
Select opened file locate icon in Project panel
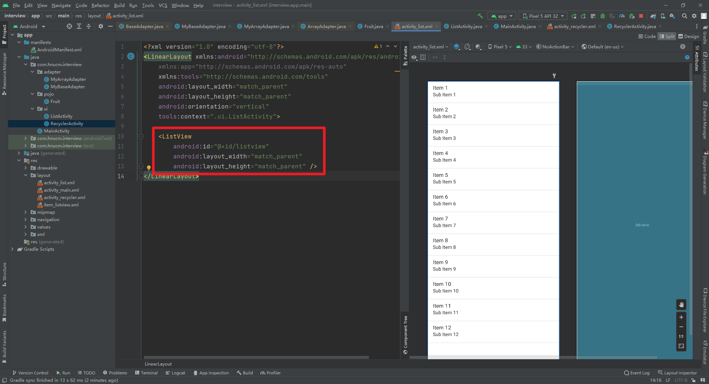coord(69,26)
